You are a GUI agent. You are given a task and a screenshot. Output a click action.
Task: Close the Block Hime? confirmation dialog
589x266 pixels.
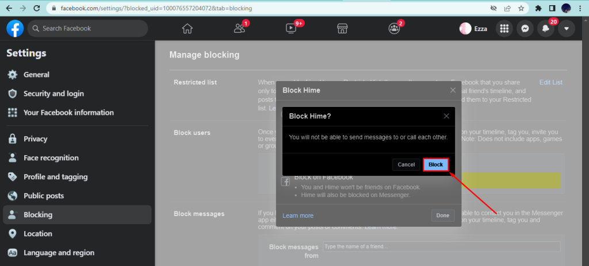446,116
